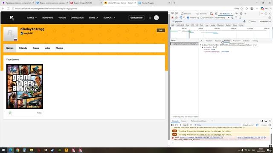Add more tools with DevTools plus icon
The height and width of the screenshot is (153, 273).
pyautogui.click(x=245, y=14)
